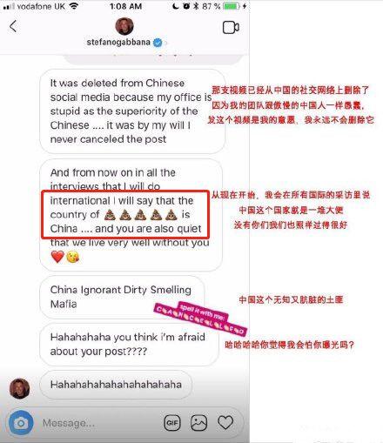Viewport: 383px width, 443px height.
Task: Tap the back arrow in the header
Action: [x=13, y=26]
